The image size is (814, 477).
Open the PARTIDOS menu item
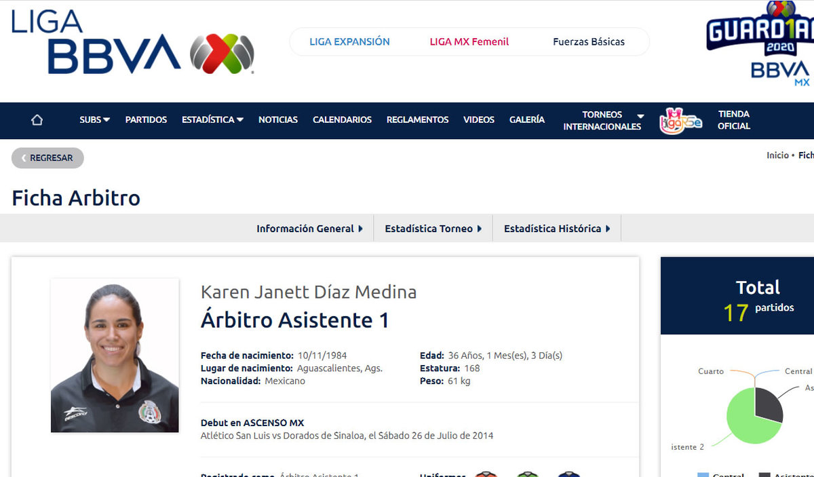click(x=146, y=120)
